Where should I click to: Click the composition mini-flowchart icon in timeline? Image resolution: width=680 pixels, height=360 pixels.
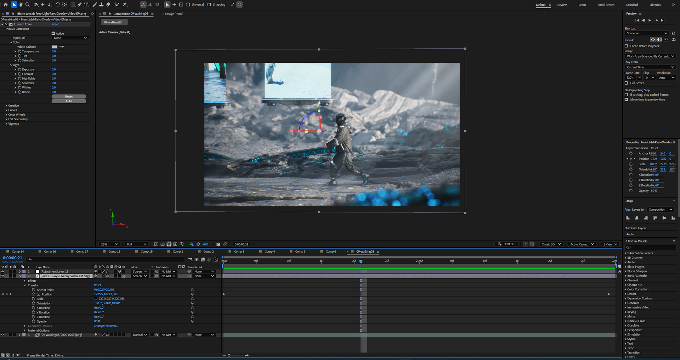tap(190, 259)
